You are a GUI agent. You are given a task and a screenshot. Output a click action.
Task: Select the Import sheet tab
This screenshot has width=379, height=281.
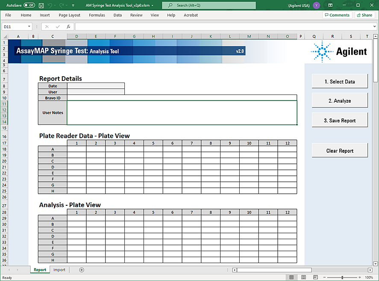pyautogui.click(x=59, y=269)
